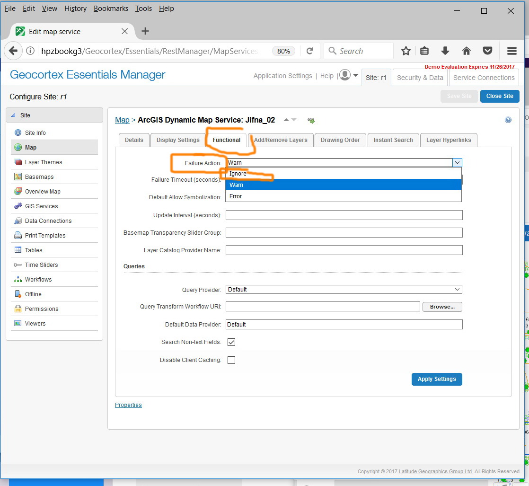Screen dimensions: 529x486
Task: Click the Overview Map icon
Action: click(x=18, y=191)
